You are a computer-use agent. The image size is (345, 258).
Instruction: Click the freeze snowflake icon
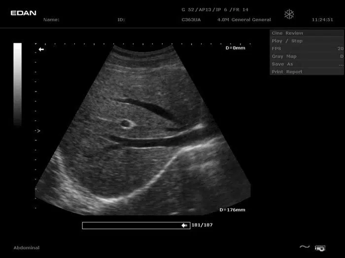pos(289,14)
